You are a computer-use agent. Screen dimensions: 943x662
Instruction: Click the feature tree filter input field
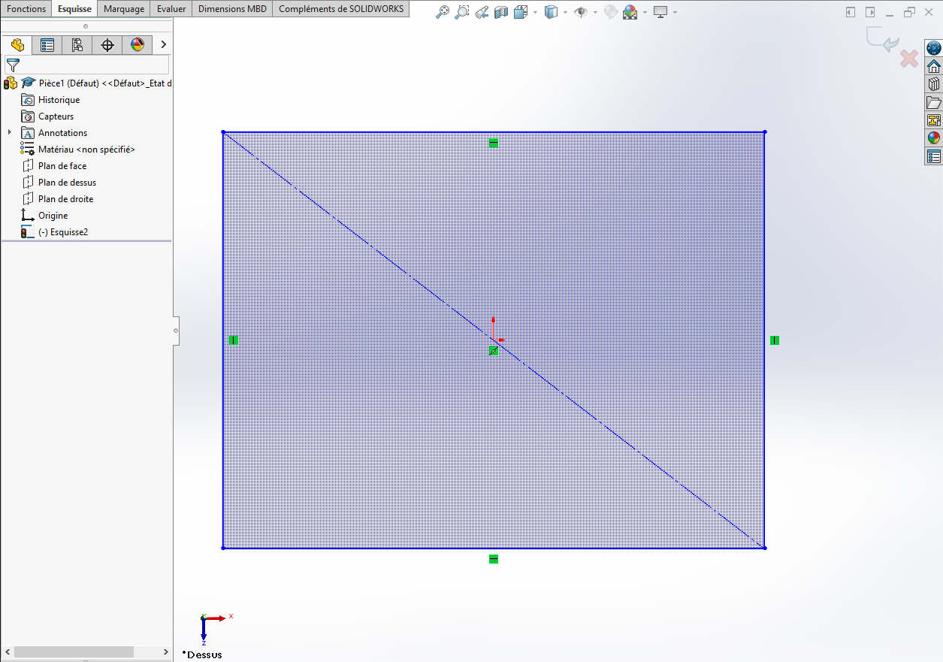pos(94,65)
